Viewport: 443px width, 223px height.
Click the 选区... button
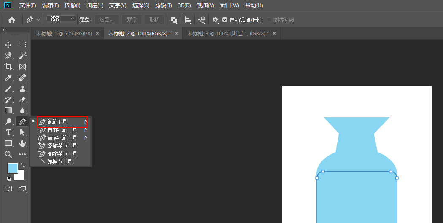click(x=106, y=20)
